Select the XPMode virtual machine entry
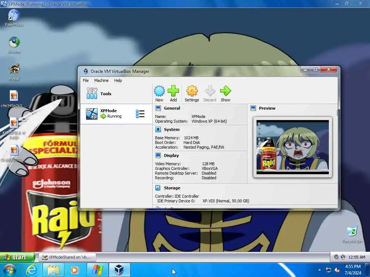The height and width of the screenshot is (277, 370). [116, 114]
